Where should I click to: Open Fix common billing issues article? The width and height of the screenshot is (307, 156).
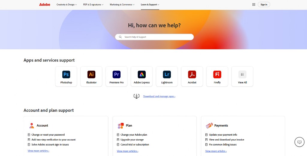[223, 145]
